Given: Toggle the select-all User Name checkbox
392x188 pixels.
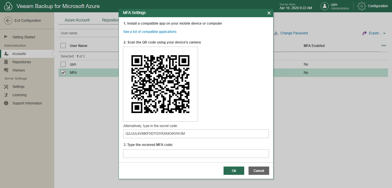Looking at the screenshot, I should coord(63,45).
